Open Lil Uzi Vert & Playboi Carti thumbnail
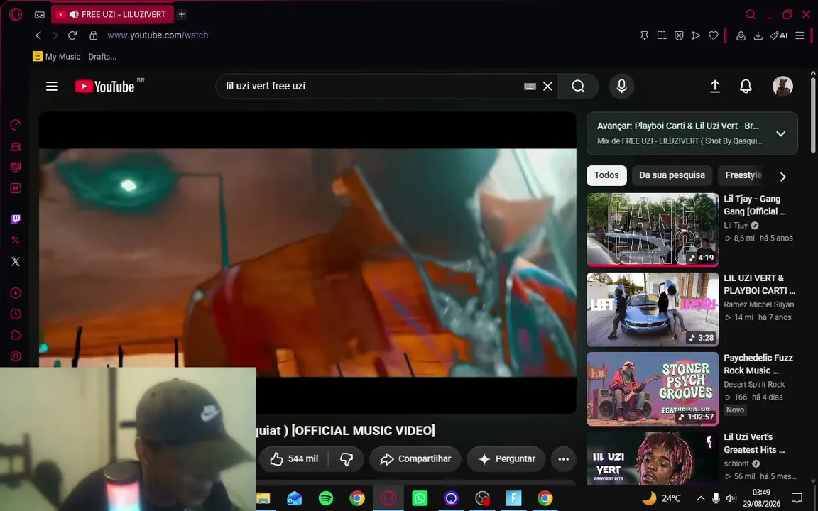Screen dimensions: 818x511 click(653, 309)
